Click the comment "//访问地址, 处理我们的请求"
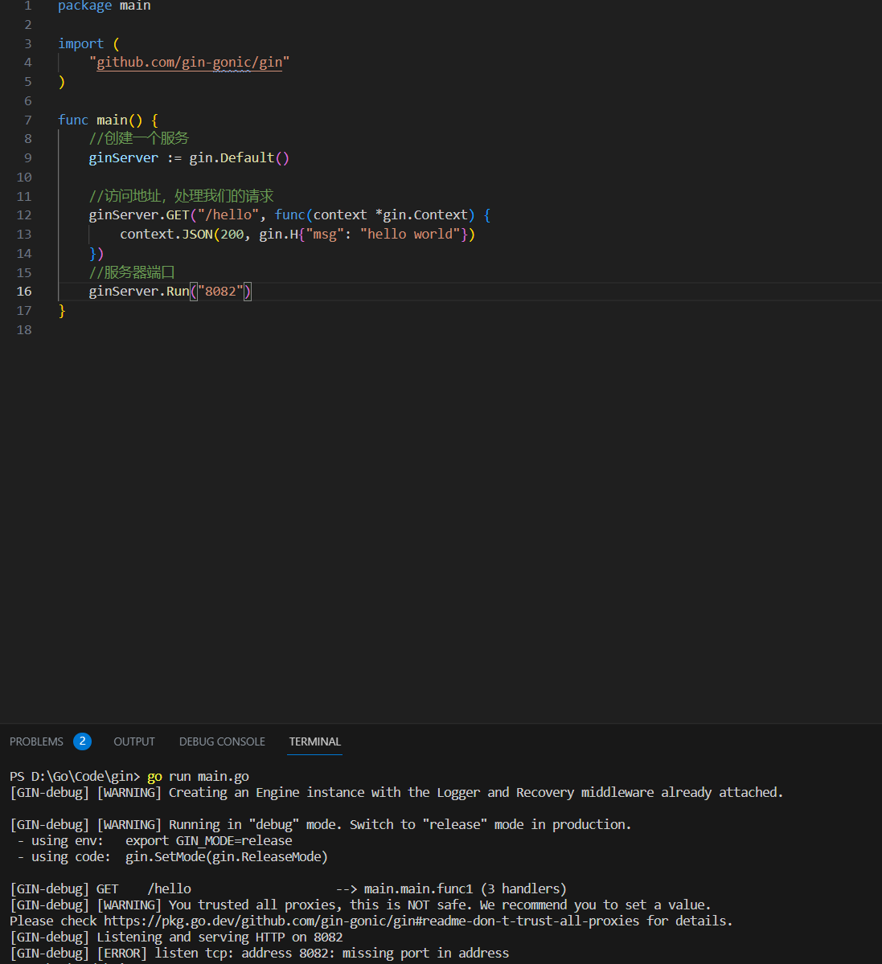The width and height of the screenshot is (882, 964). point(182,196)
